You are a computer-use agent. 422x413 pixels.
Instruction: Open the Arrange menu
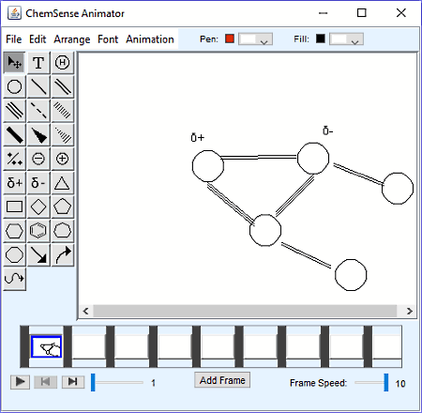[x=72, y=39]
